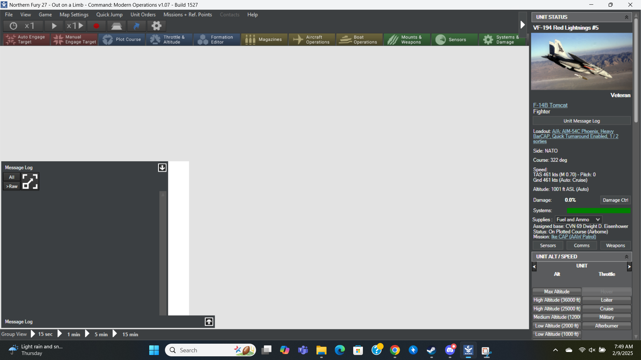Open Aircraft Operations window
The height and width of the screenshot is (360, 641).
[312, 39]
